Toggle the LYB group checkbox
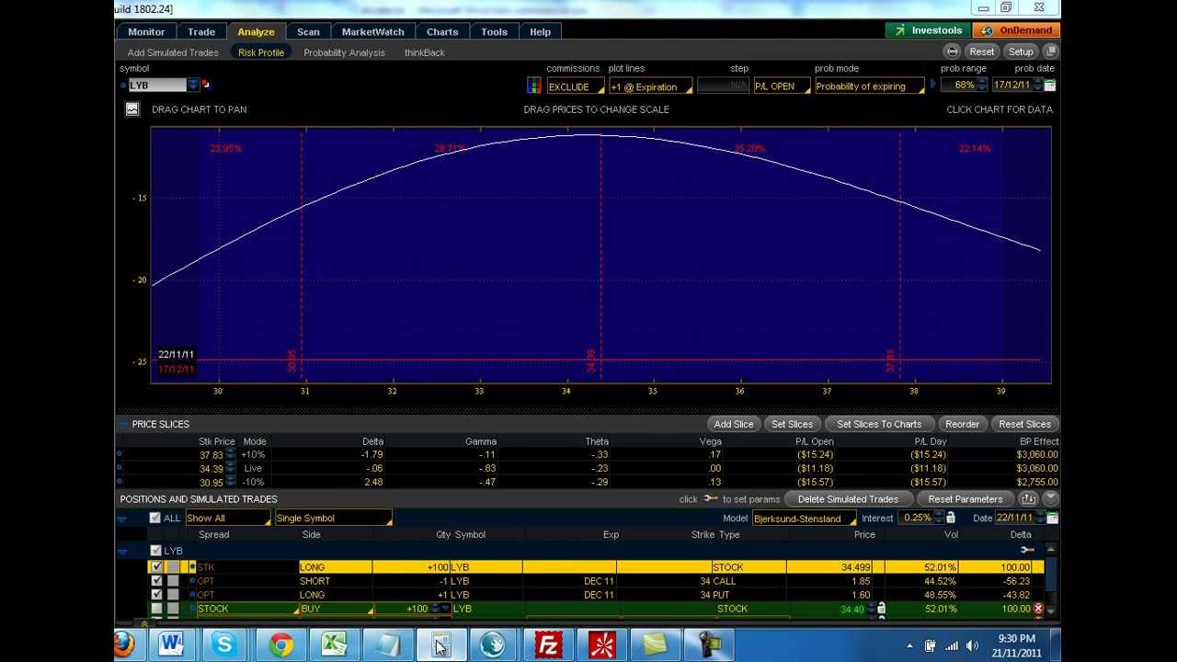The width and height of the screenshot is (1177, 662). click(155, 551)
